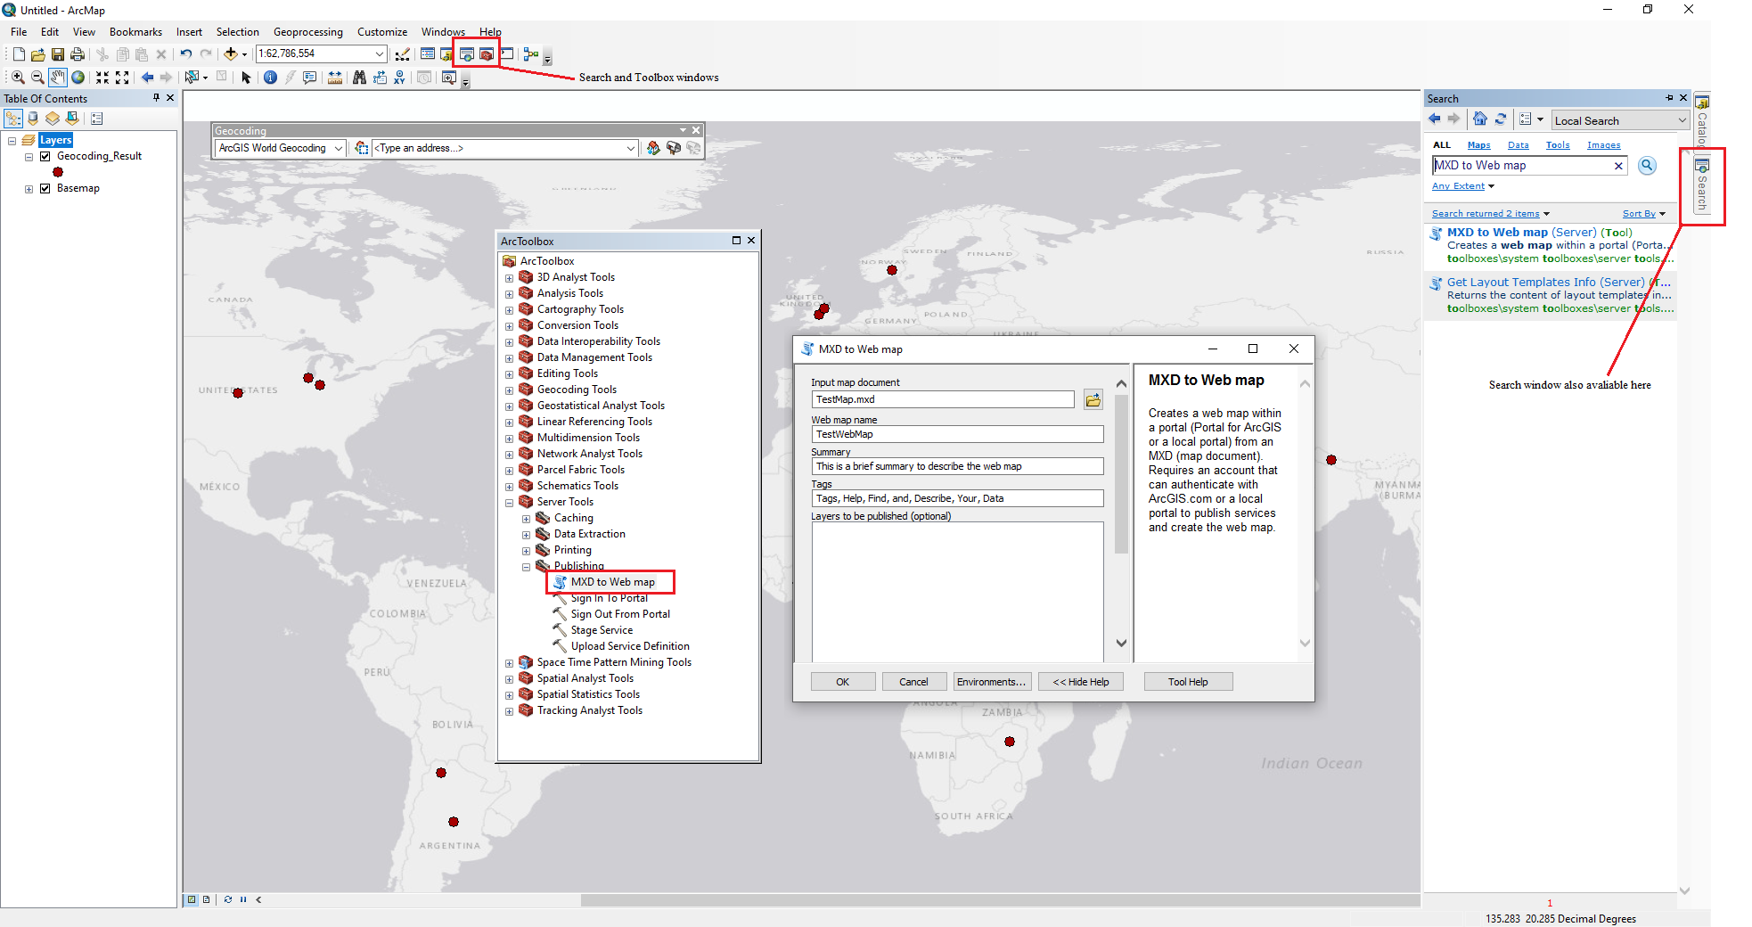Open the Any Extent dropdown

pyautogui.click(x=1463, y=186)
